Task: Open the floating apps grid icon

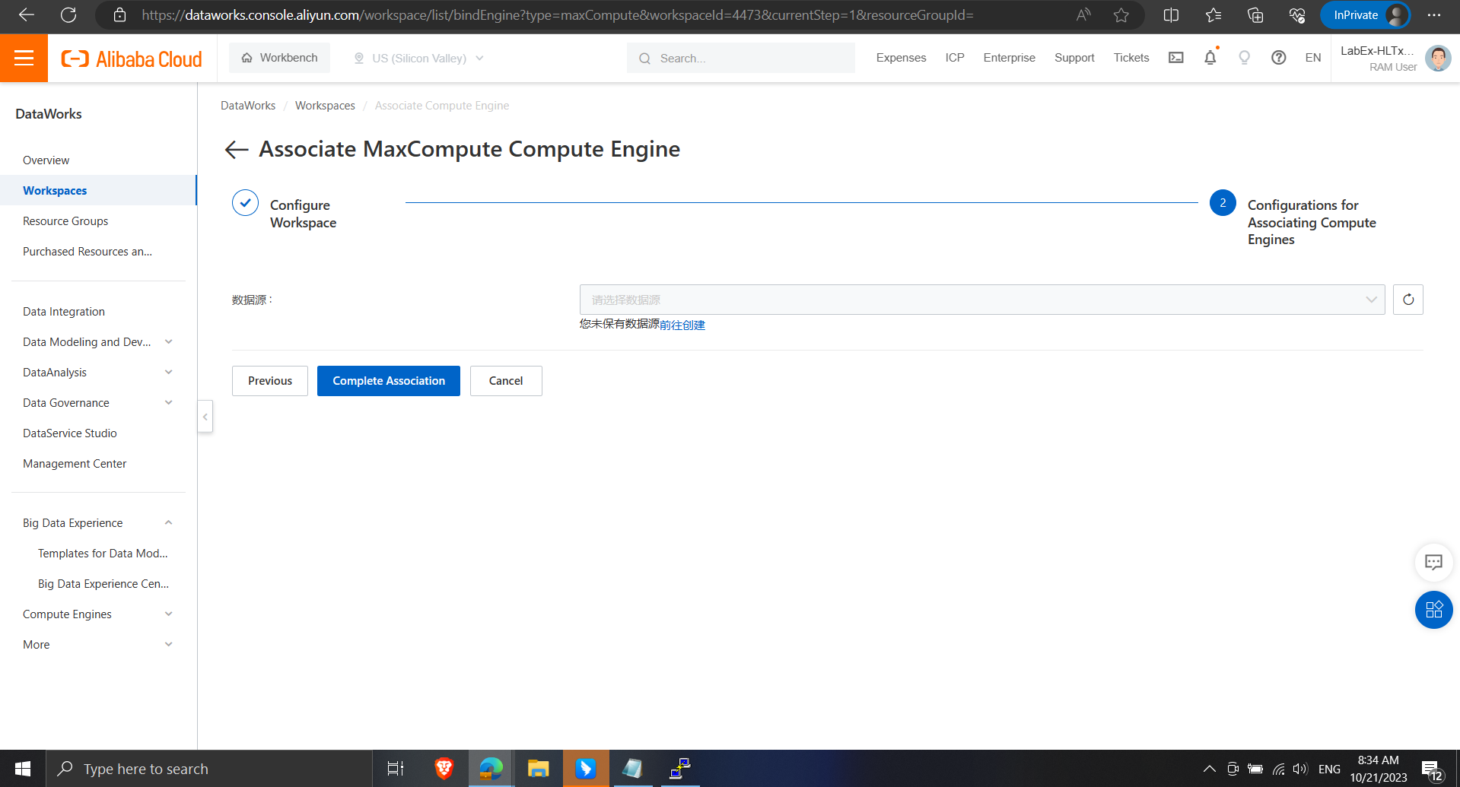Action: tap(1433, 610)
